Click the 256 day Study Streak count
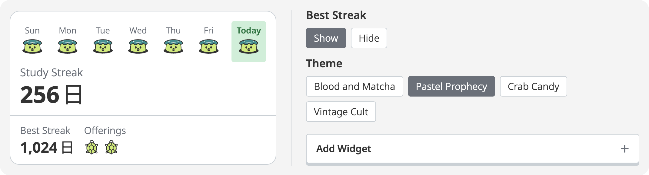 coord(51,95)
